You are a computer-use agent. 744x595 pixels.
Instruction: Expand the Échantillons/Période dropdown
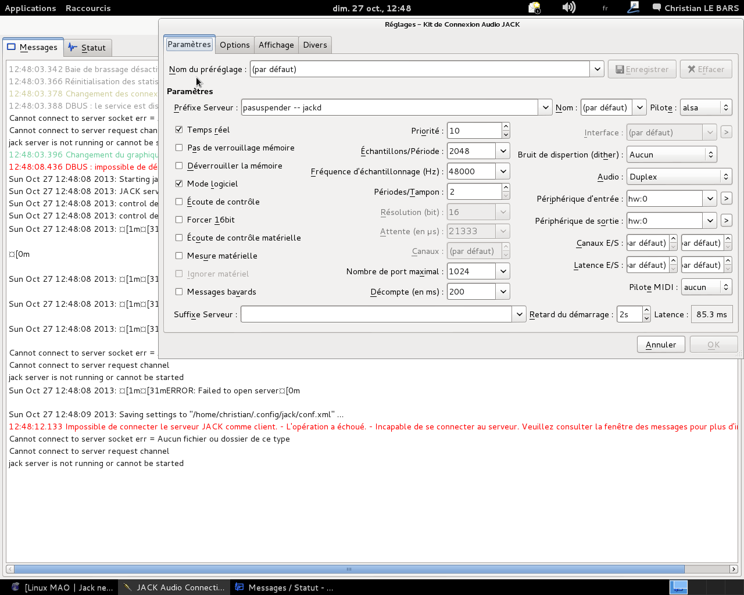pos(503,151)
